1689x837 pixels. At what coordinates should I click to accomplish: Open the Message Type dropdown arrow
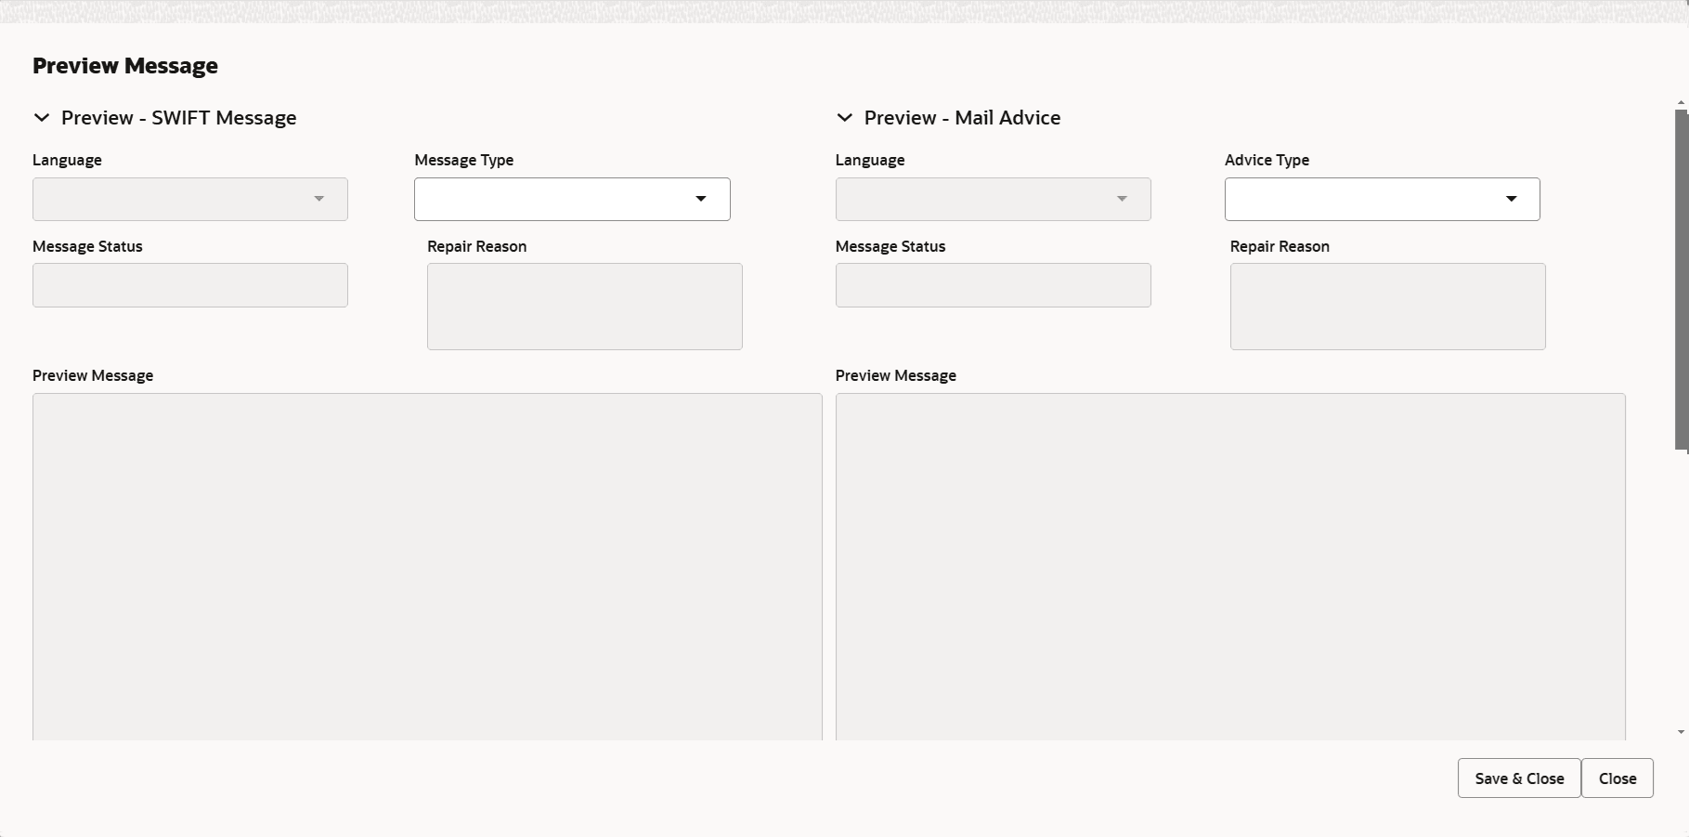pos(701,199)
